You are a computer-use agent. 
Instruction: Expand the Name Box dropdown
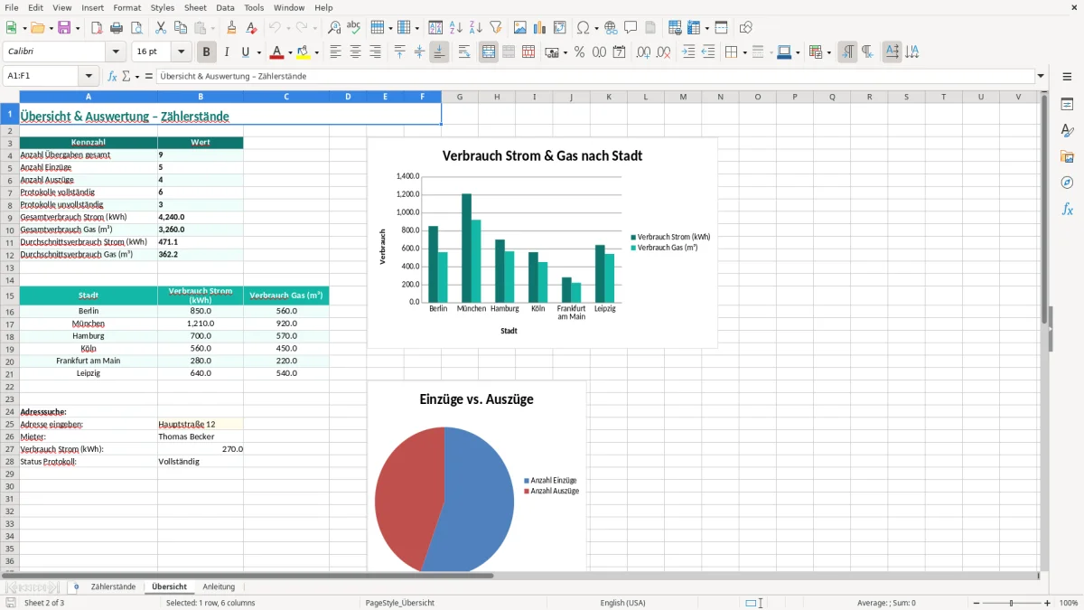pos(89,77)
